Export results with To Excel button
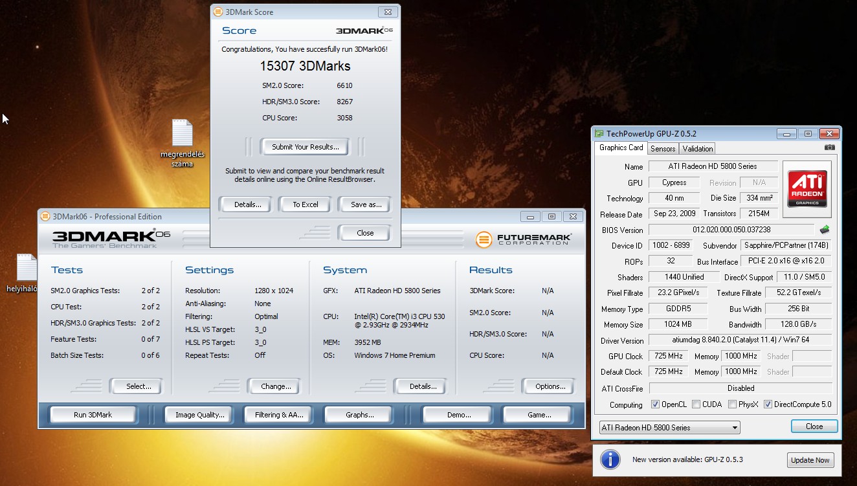 (x=305, y=204)
